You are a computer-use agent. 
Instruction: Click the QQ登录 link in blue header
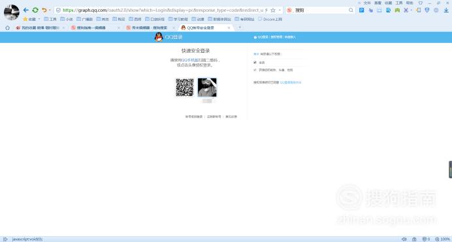[263, 37]
